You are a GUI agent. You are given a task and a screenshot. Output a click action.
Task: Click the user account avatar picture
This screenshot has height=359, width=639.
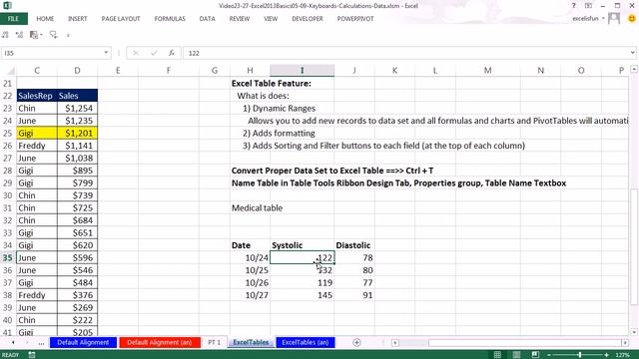tap(614, 18)
